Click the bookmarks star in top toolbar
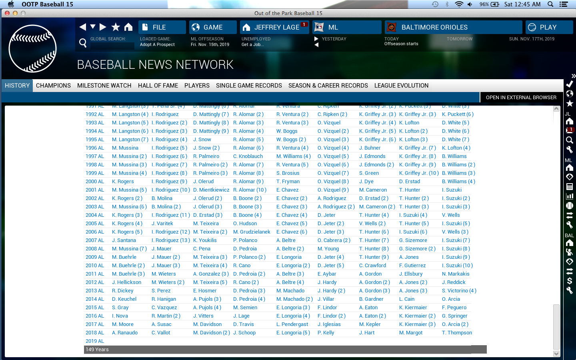This screenshot has height=360, width=576. click(x=116, y=27)
